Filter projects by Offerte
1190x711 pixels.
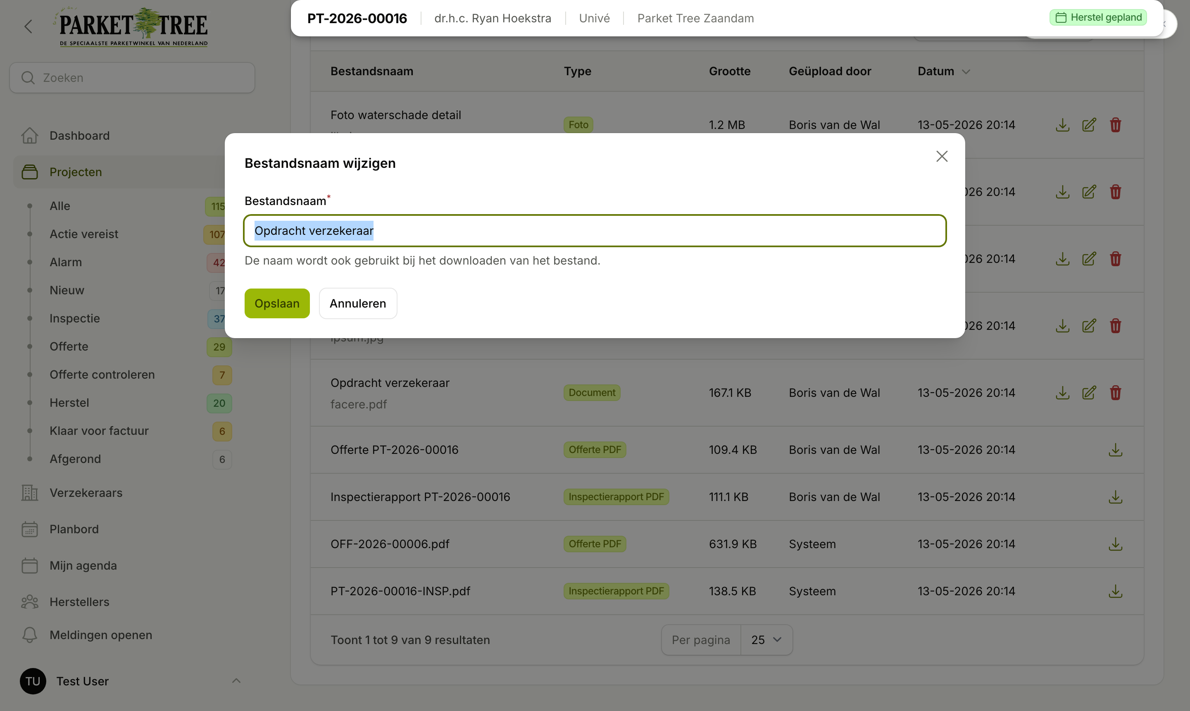(69, 346)
